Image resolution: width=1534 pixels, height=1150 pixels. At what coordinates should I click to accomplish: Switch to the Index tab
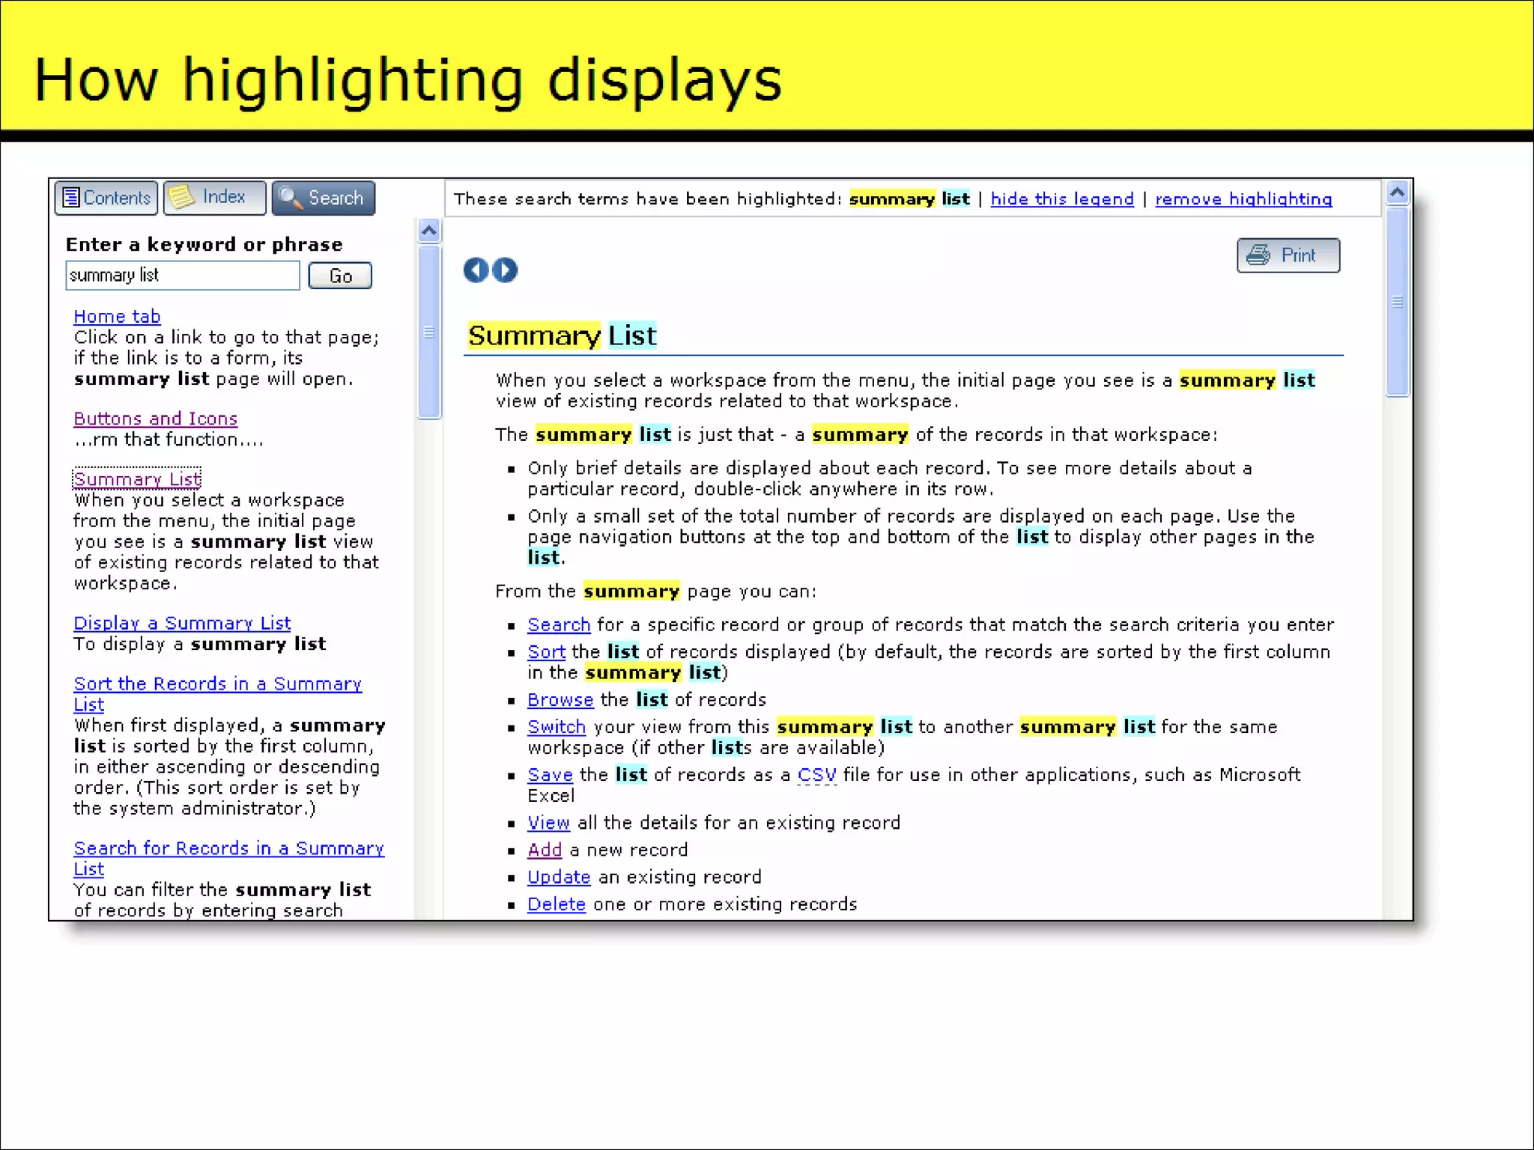[x=214, y=198]
